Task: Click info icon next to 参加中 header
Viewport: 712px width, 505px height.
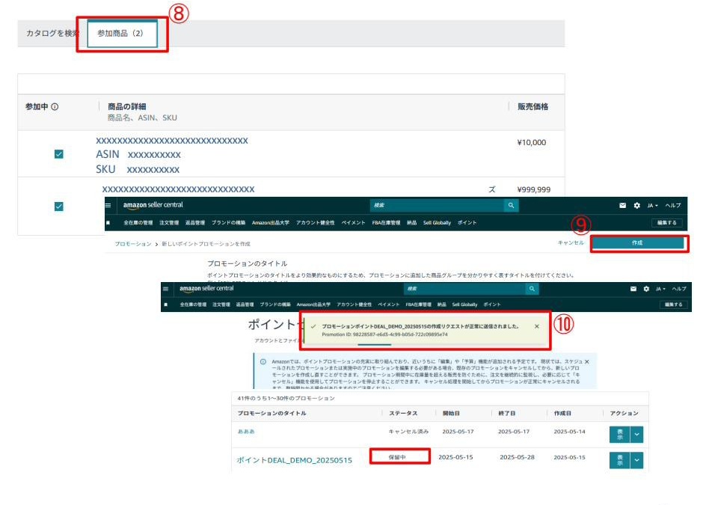Action: point(55,107)
